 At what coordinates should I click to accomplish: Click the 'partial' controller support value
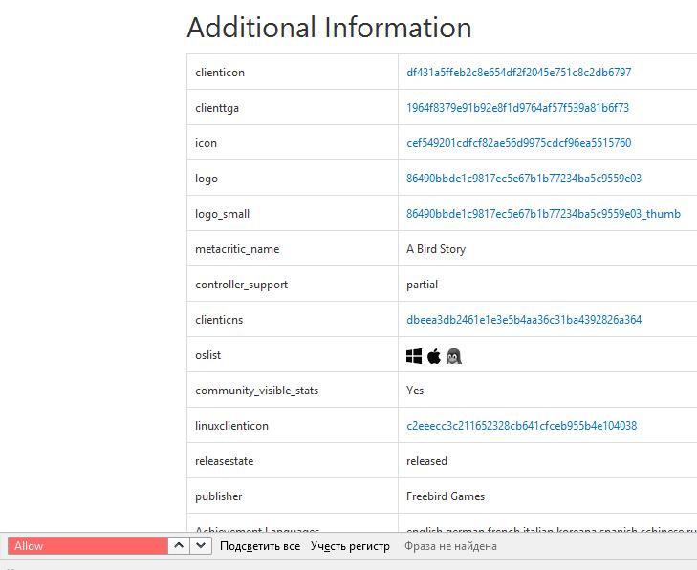coord(422,285)
